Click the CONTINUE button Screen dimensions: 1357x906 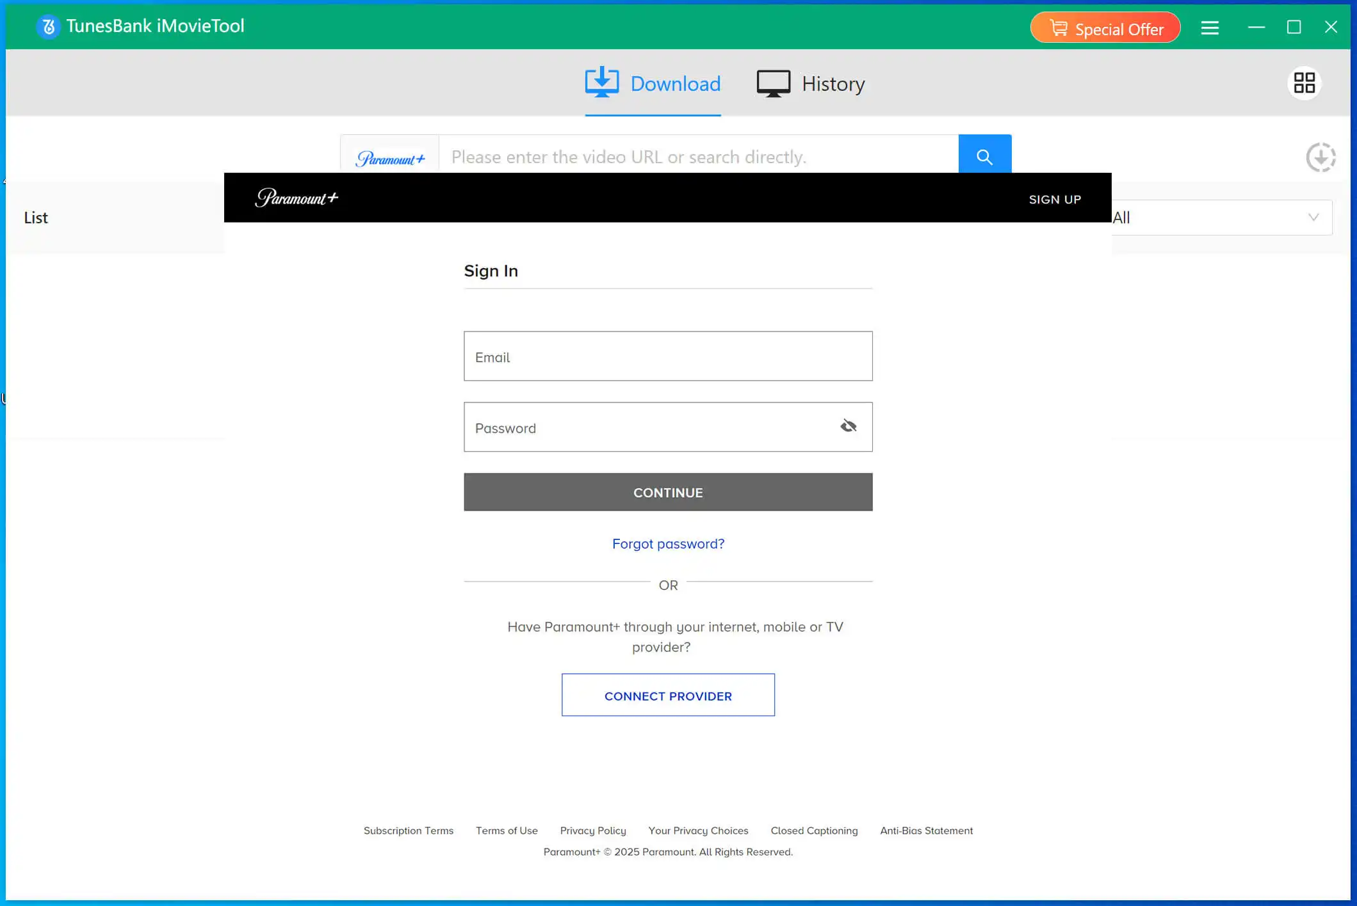[x=668, y=492]
